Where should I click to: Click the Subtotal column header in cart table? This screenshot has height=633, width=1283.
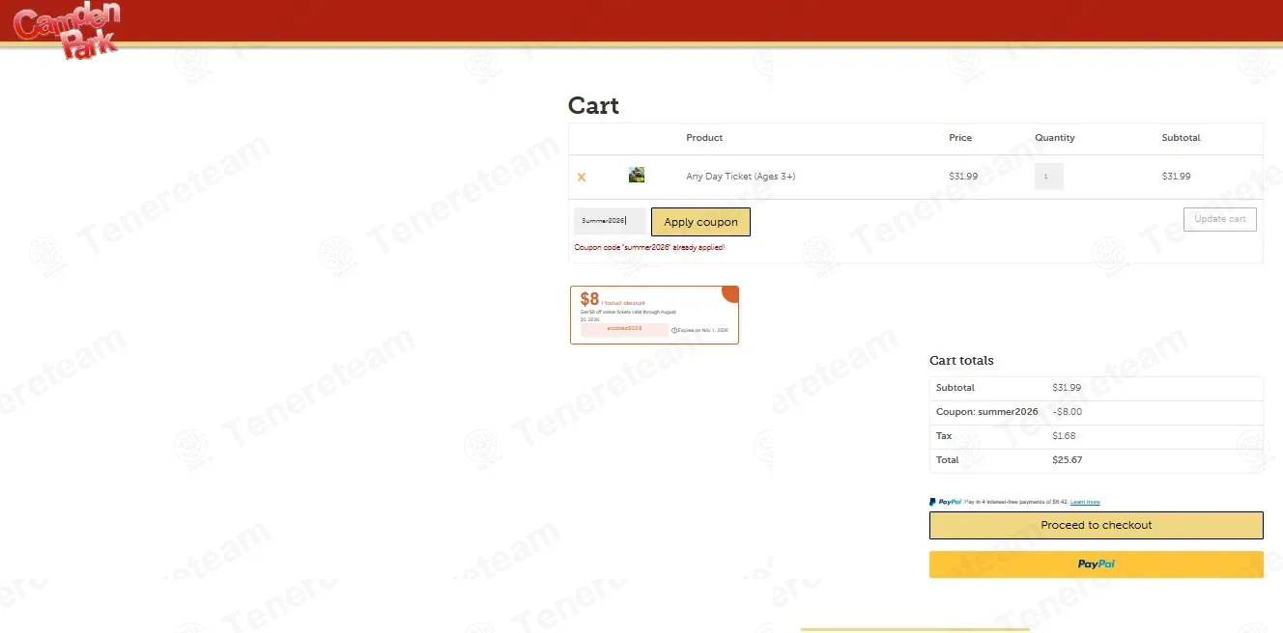1181,138
